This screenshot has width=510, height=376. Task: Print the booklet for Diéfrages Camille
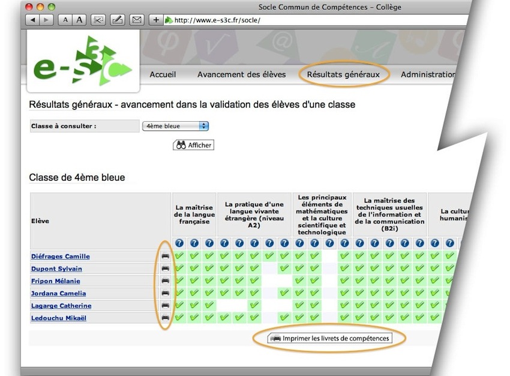pos(166,256)
